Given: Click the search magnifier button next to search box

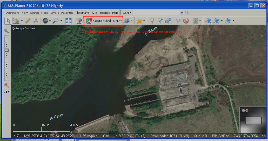Looking at the screenshot, I should (187, 13).
